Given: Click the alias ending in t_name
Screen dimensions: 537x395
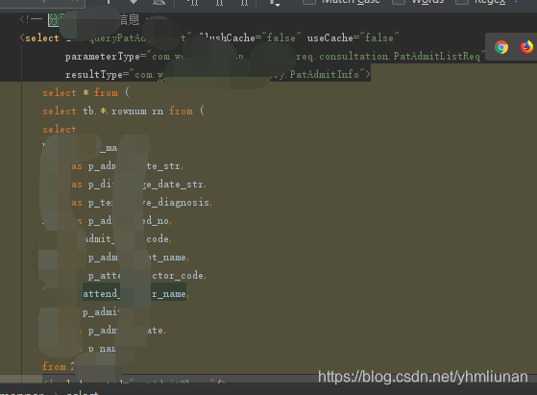Looking at the screenshot, I should [x=137, y=258].
